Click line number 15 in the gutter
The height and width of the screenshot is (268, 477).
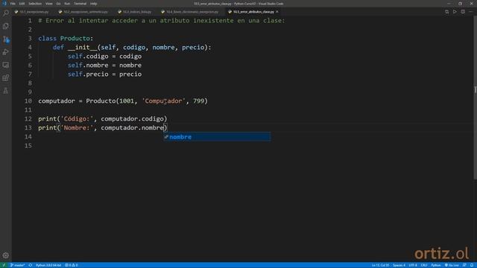(x=28, y=146)
